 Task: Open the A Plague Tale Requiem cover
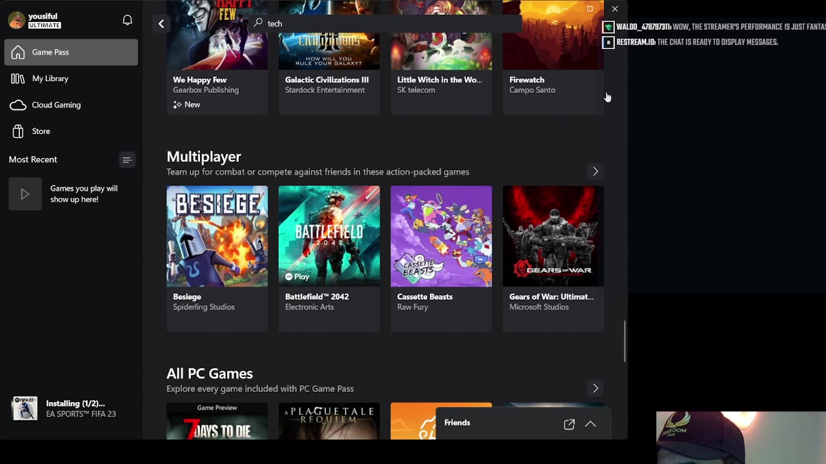coord(329,421)
